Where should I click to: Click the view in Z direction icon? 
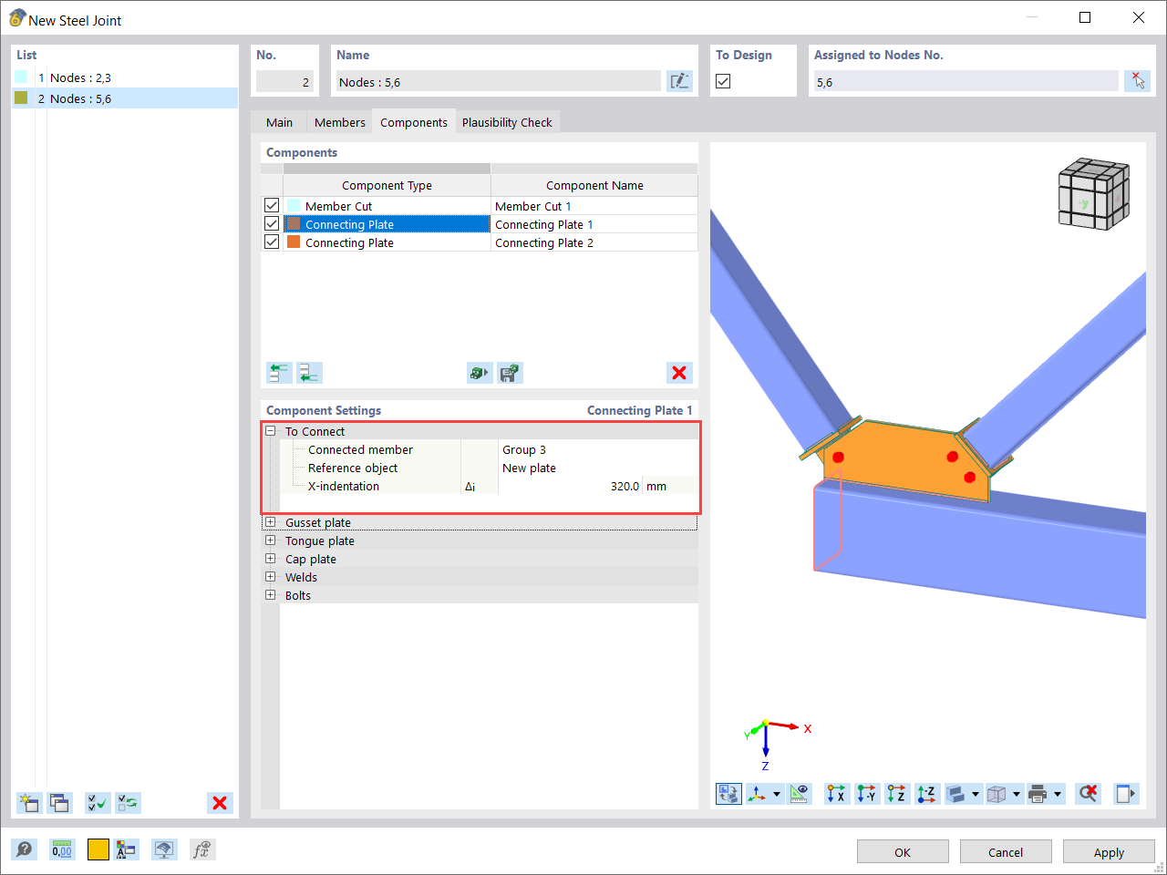(896, 794)
